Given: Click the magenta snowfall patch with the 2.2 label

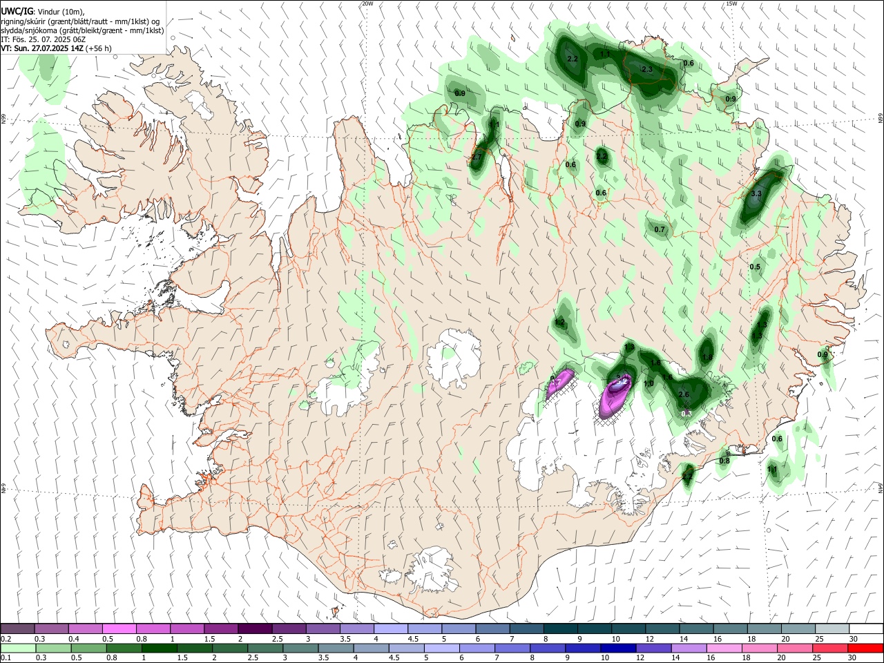Looking at the screenshot, I should [615, 396].
